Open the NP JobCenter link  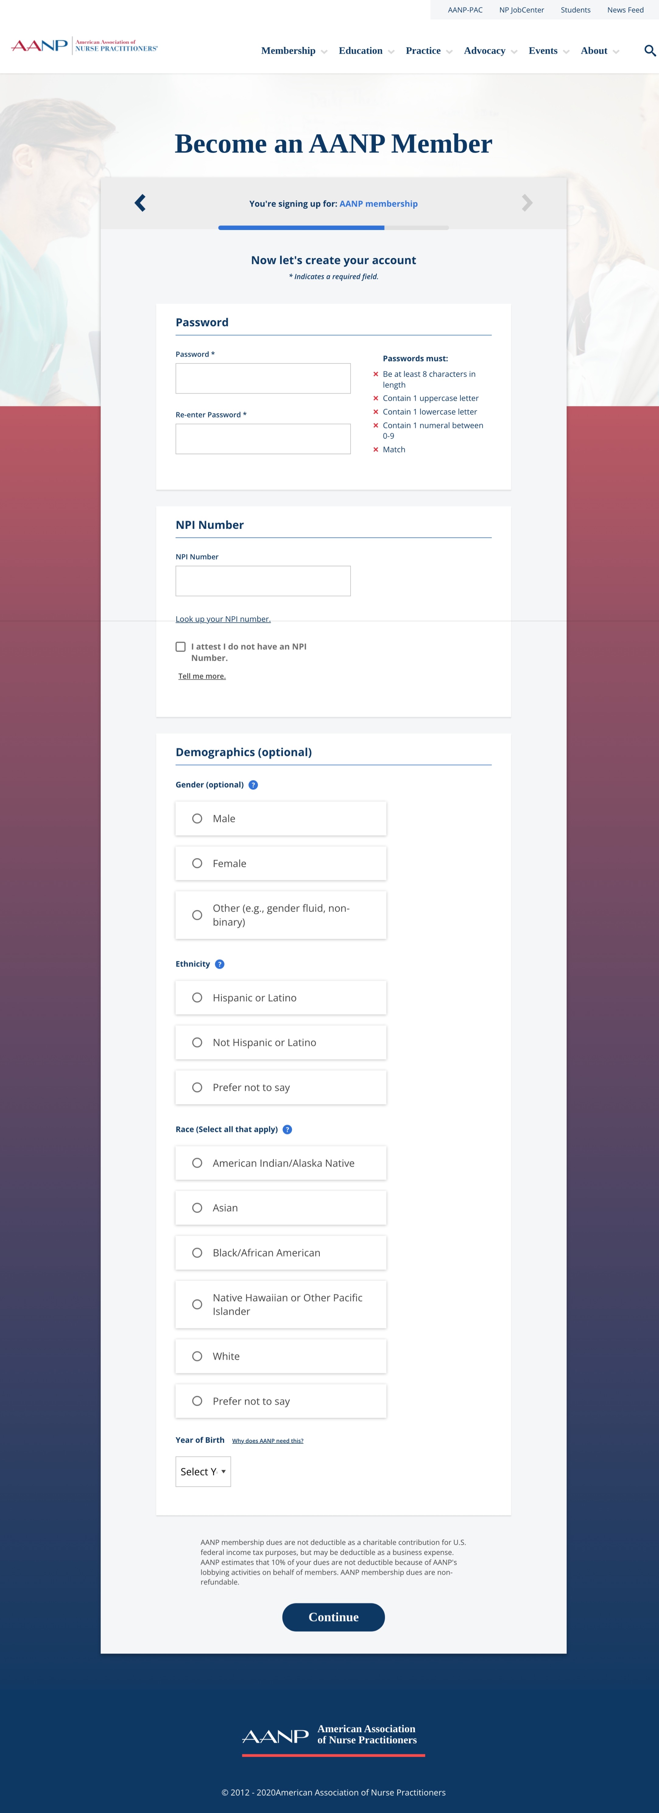click(x=521, y=10)
